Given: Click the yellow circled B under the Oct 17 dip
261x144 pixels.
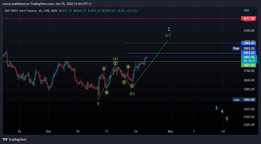Looking at the screenshot, I should point(107,92).
